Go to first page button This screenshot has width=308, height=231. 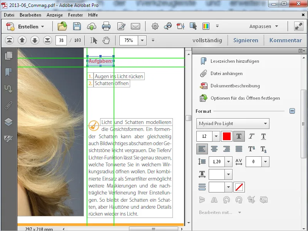[x=9, y=40]
